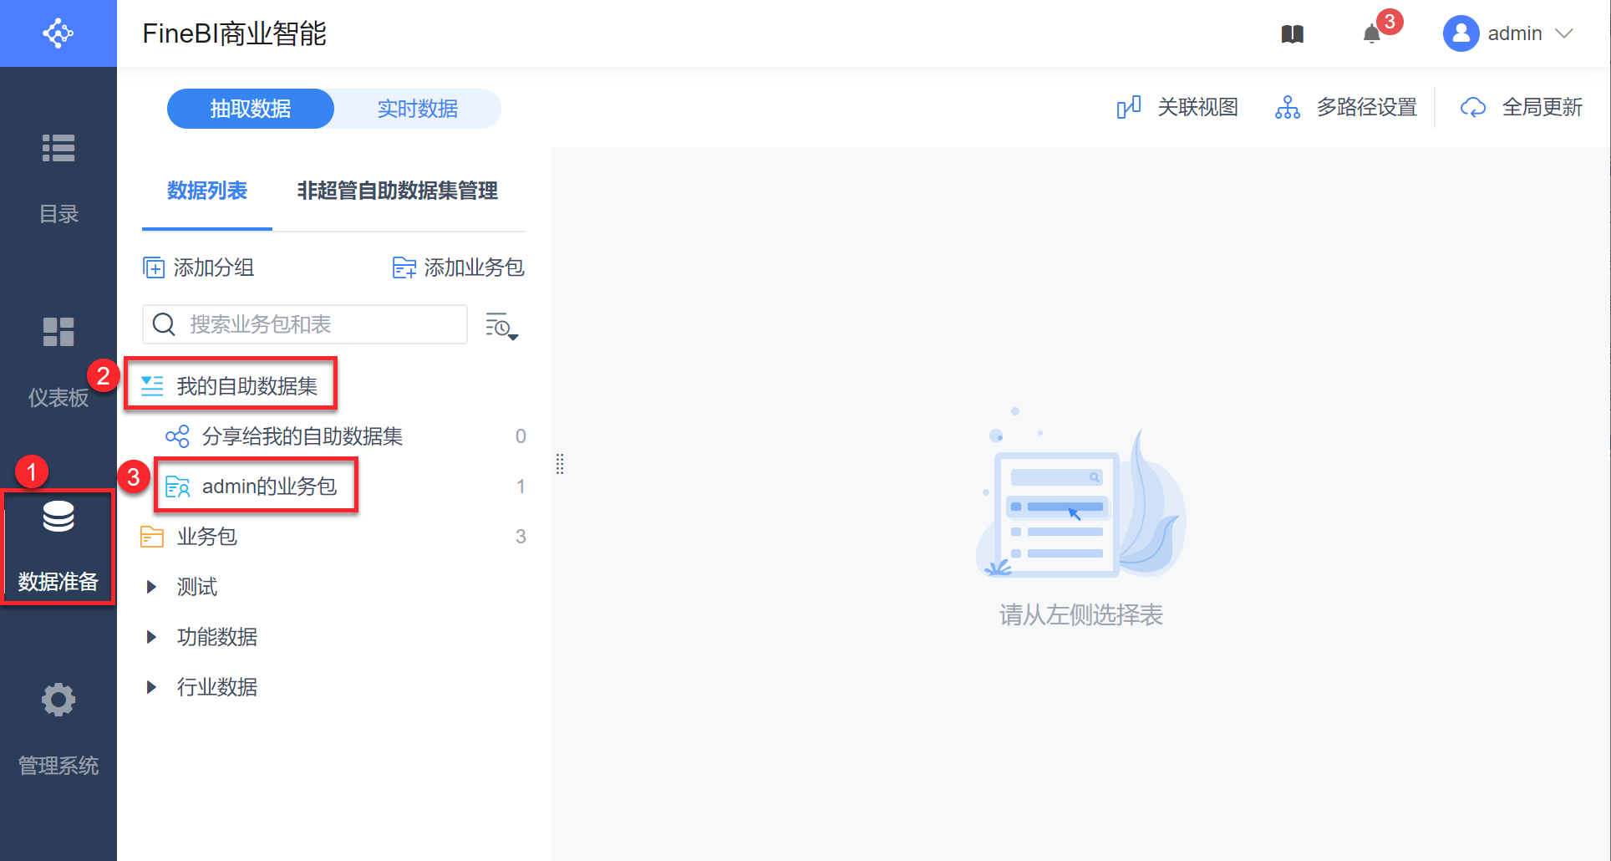This screenshot has width=1611, height=861.
Task: Open the 数据准备 database icon
Action: pos(58,517)
